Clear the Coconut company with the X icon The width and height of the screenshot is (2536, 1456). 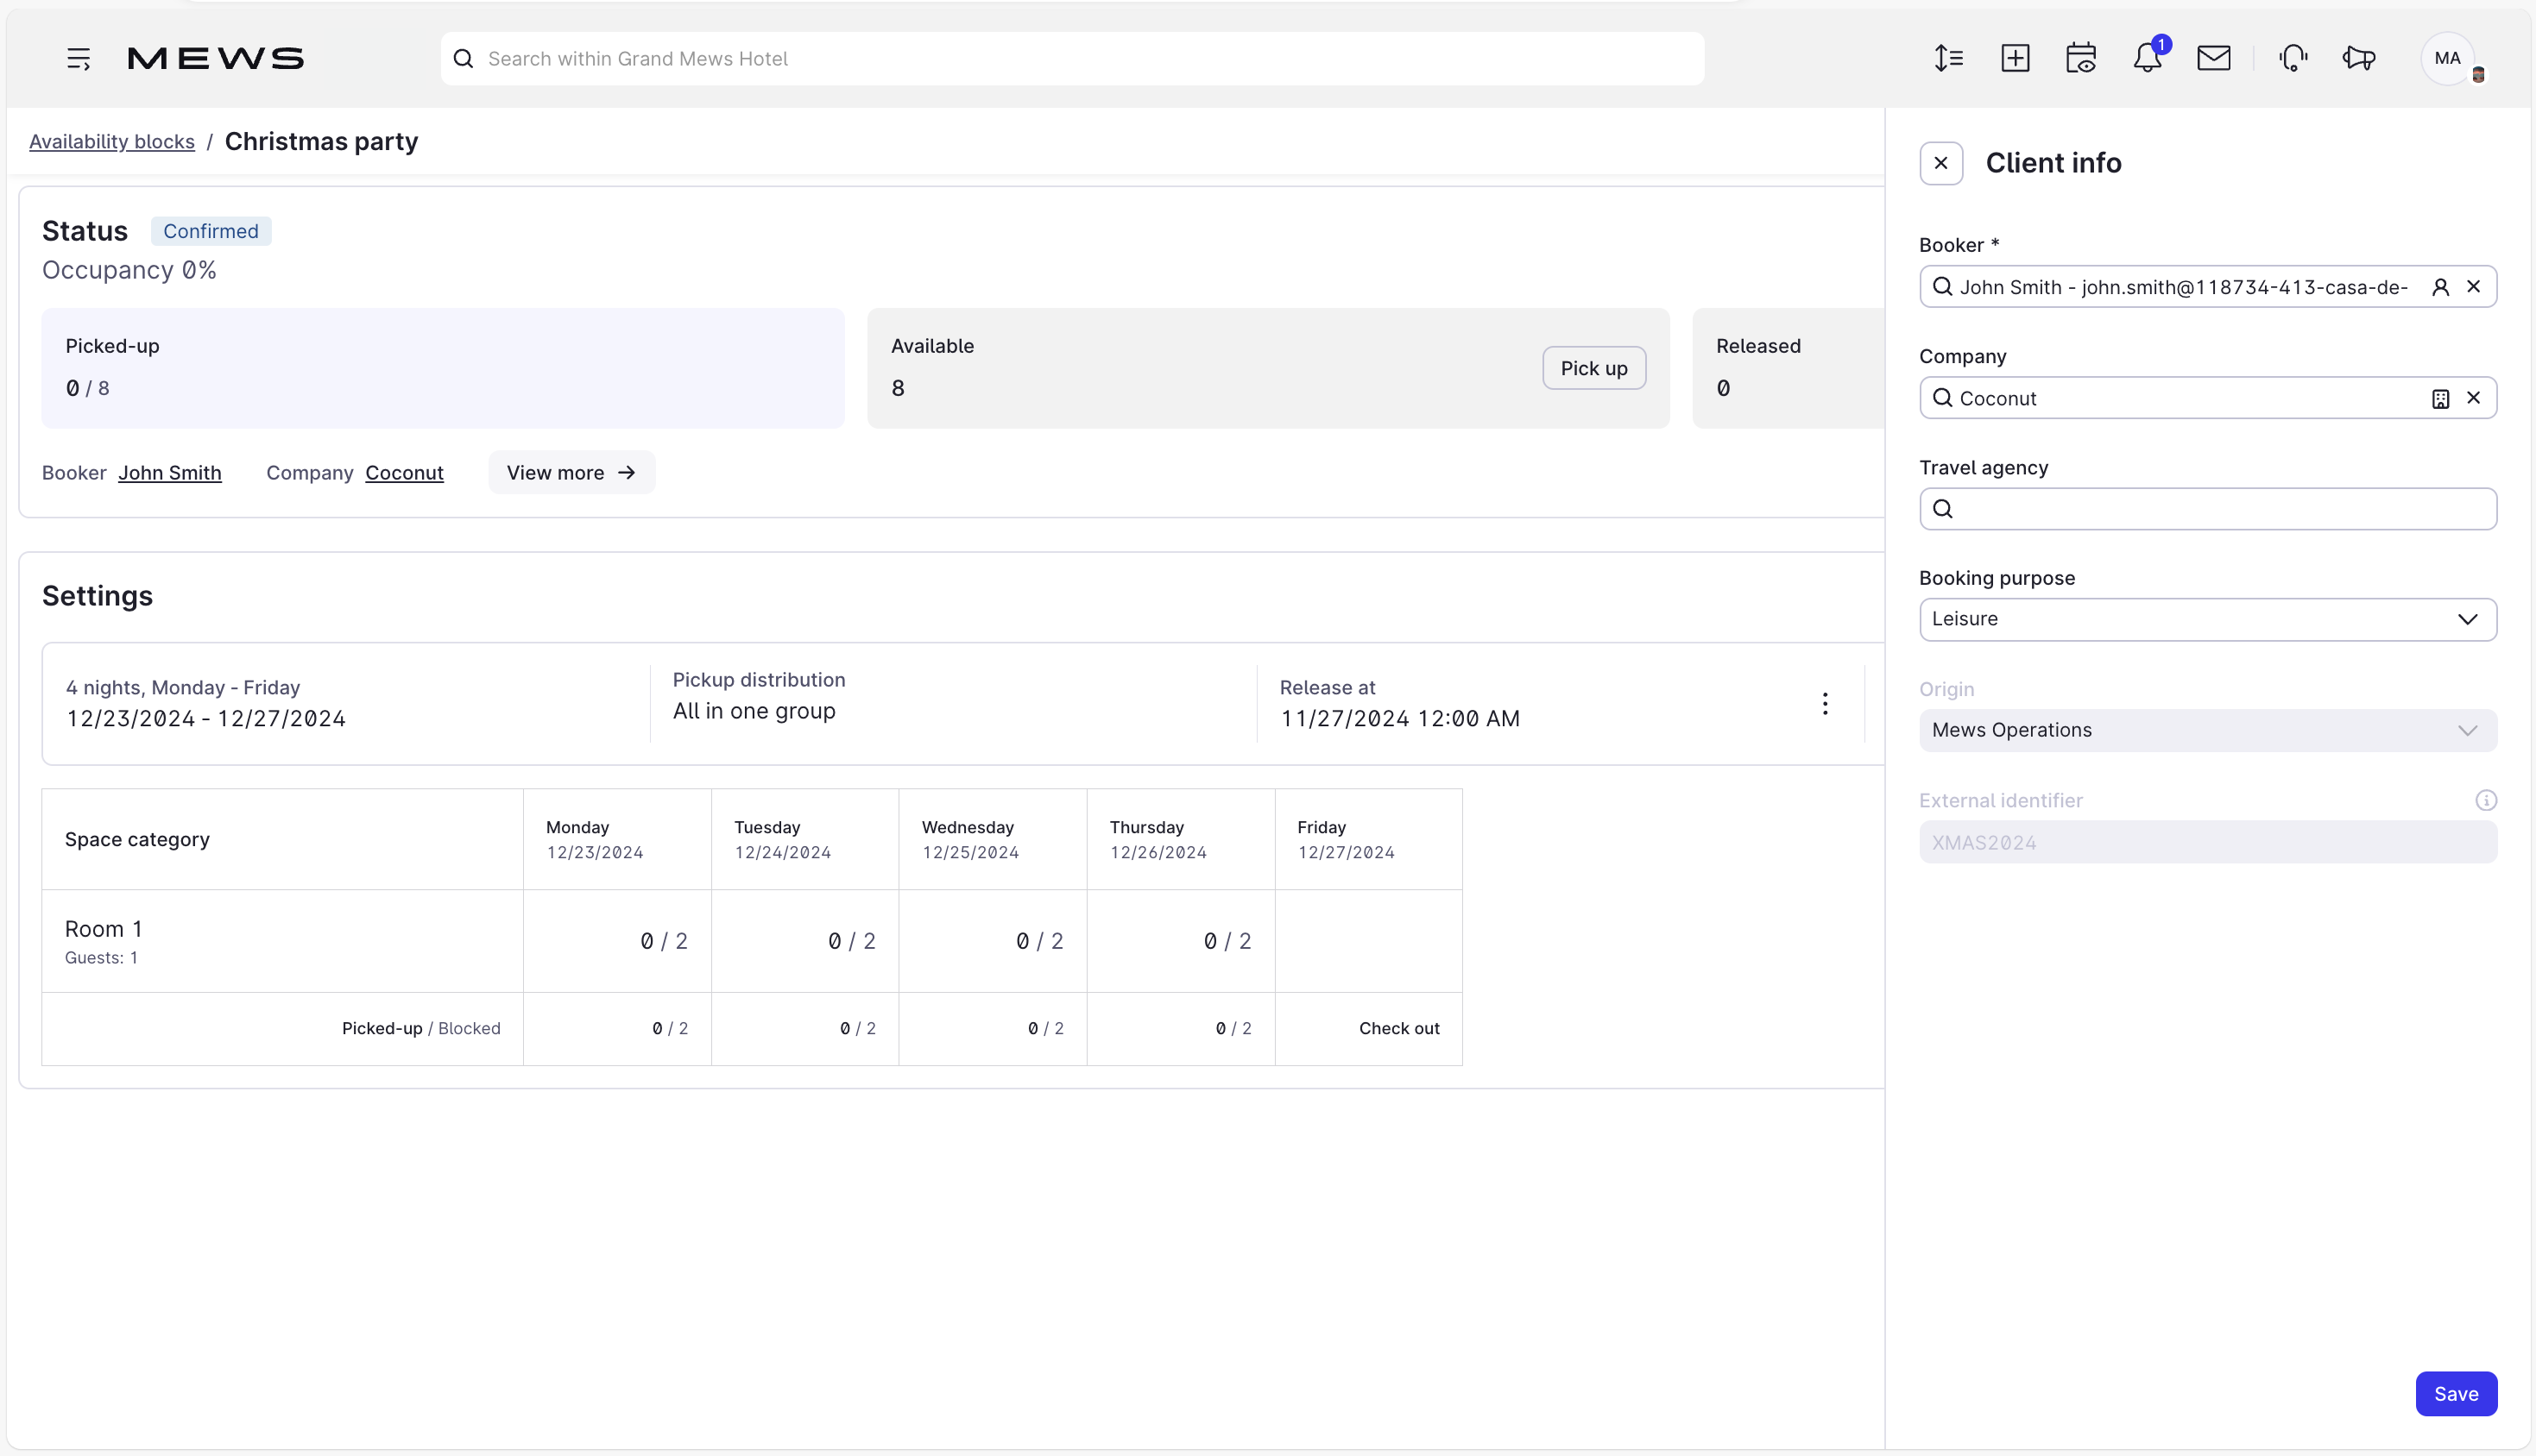2475,398
